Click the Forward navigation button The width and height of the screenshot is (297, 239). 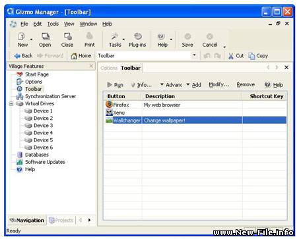coord(50,56)
